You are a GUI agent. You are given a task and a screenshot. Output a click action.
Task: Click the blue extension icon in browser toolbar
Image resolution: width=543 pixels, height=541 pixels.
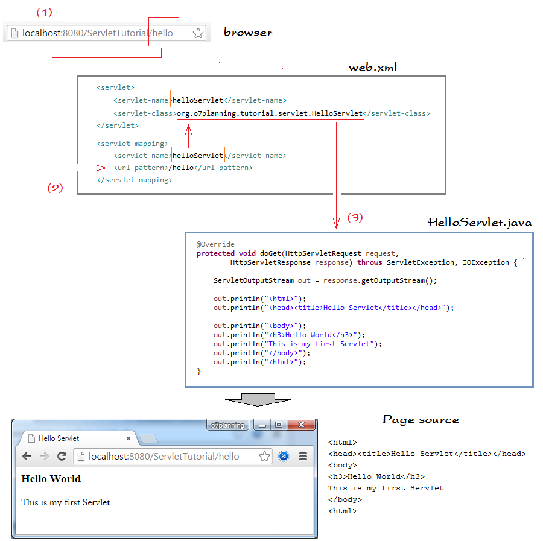(284, 456)
